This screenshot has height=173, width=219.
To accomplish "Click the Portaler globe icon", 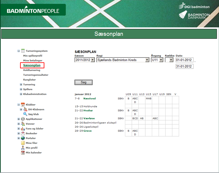I will point(23,138).
